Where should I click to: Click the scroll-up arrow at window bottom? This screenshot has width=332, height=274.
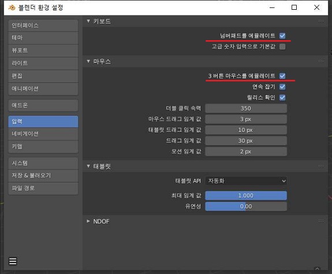coord(317,268)
